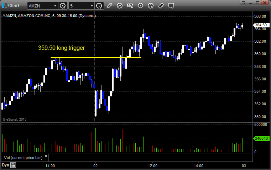Viewport: 271px width, 170px height.
Task: Click the blue Chart window link icon
Action: 5,6
